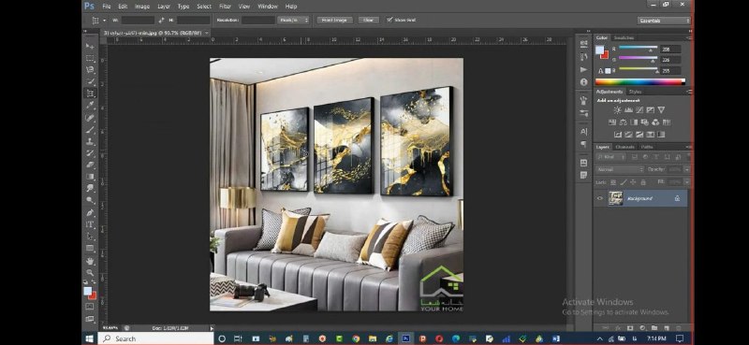Screen dimensions: 749x345
Task: Click the foreground color swatch in Color panel
Action: [599, 50]
